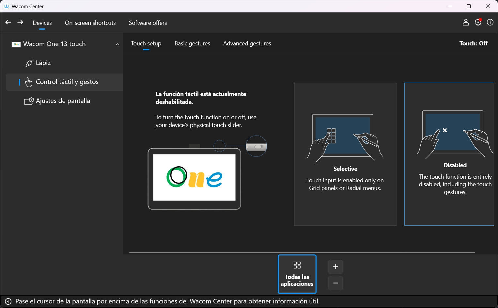Switch to the Advanced gestures tab
The height and width of the screenshot is (308, 498).
coord(247,43)
